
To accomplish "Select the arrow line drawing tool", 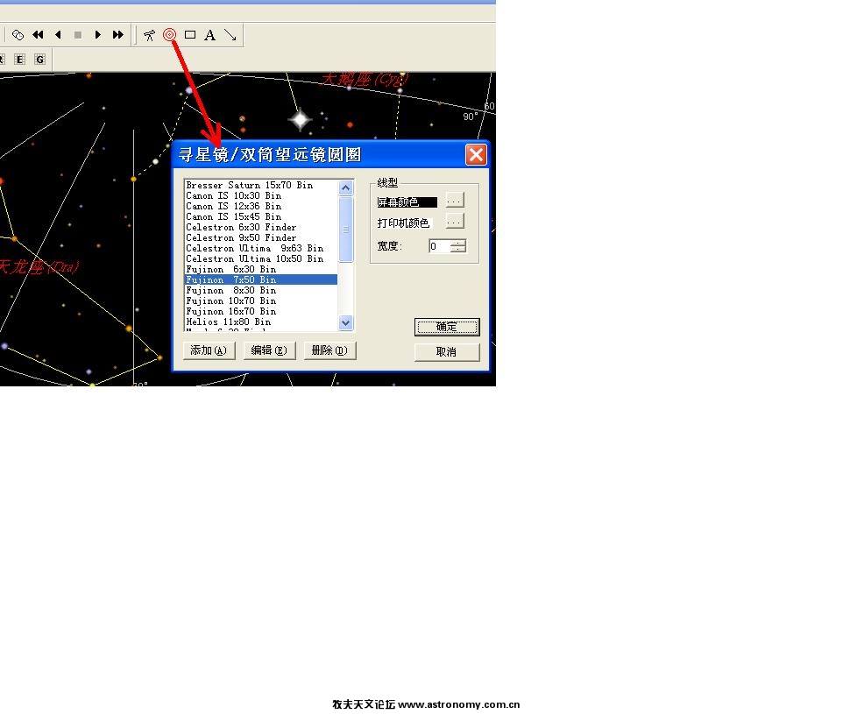I will pos(230,35).
